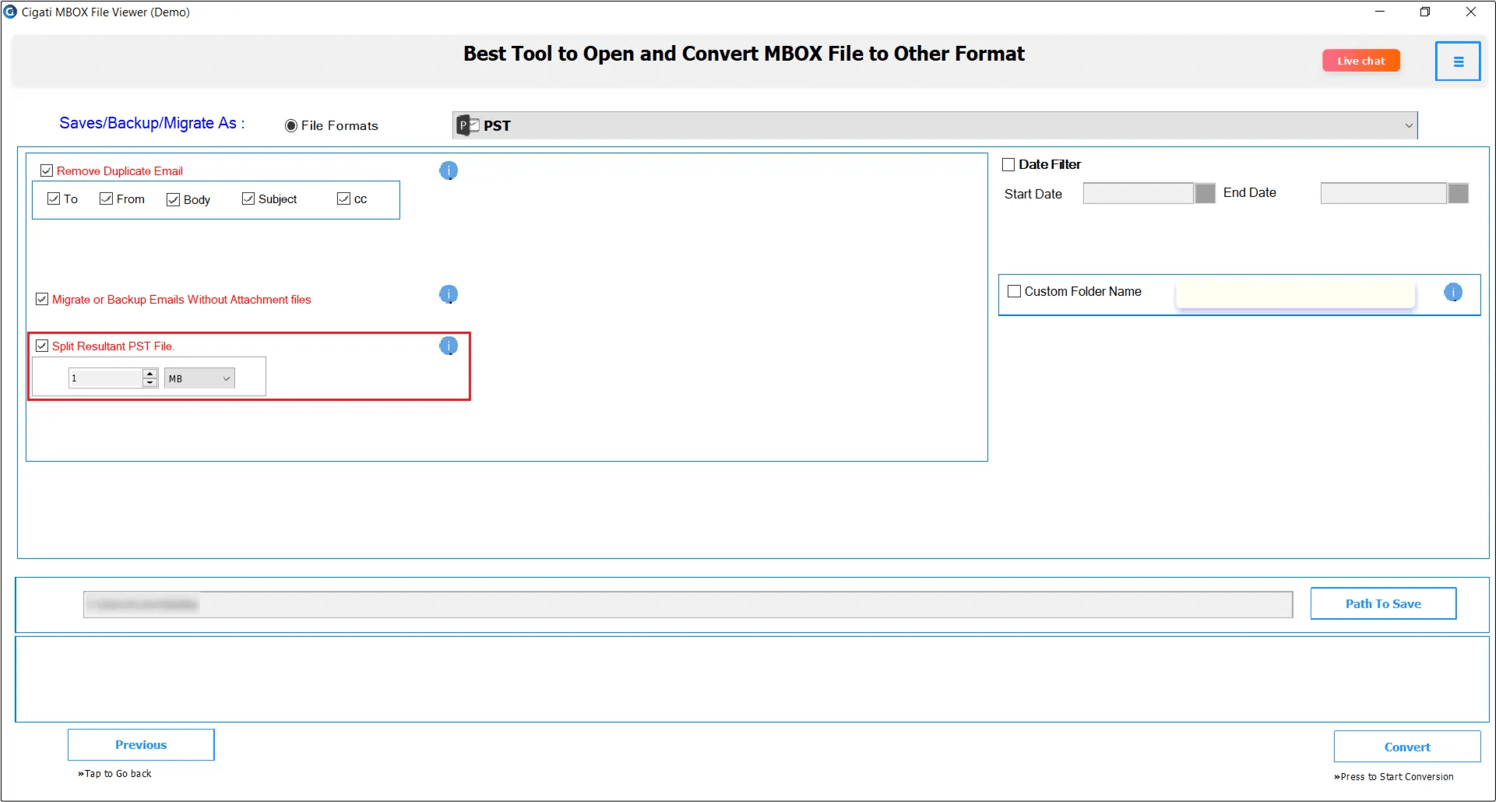Decrease split size with down arrow

150,383
